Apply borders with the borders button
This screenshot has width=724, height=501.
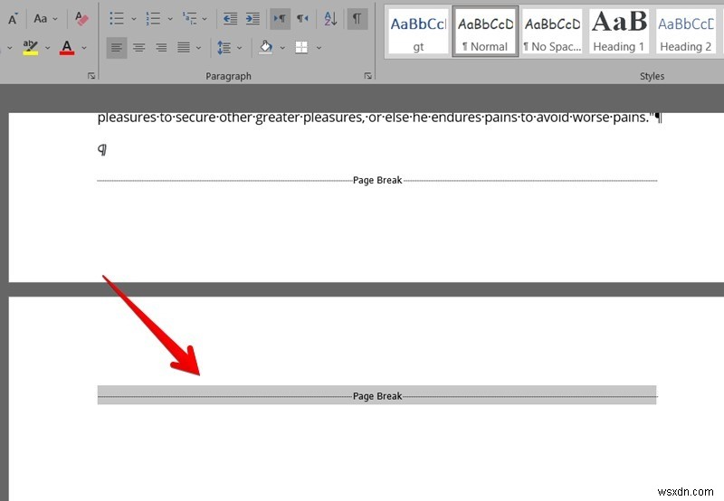(301, 48)
